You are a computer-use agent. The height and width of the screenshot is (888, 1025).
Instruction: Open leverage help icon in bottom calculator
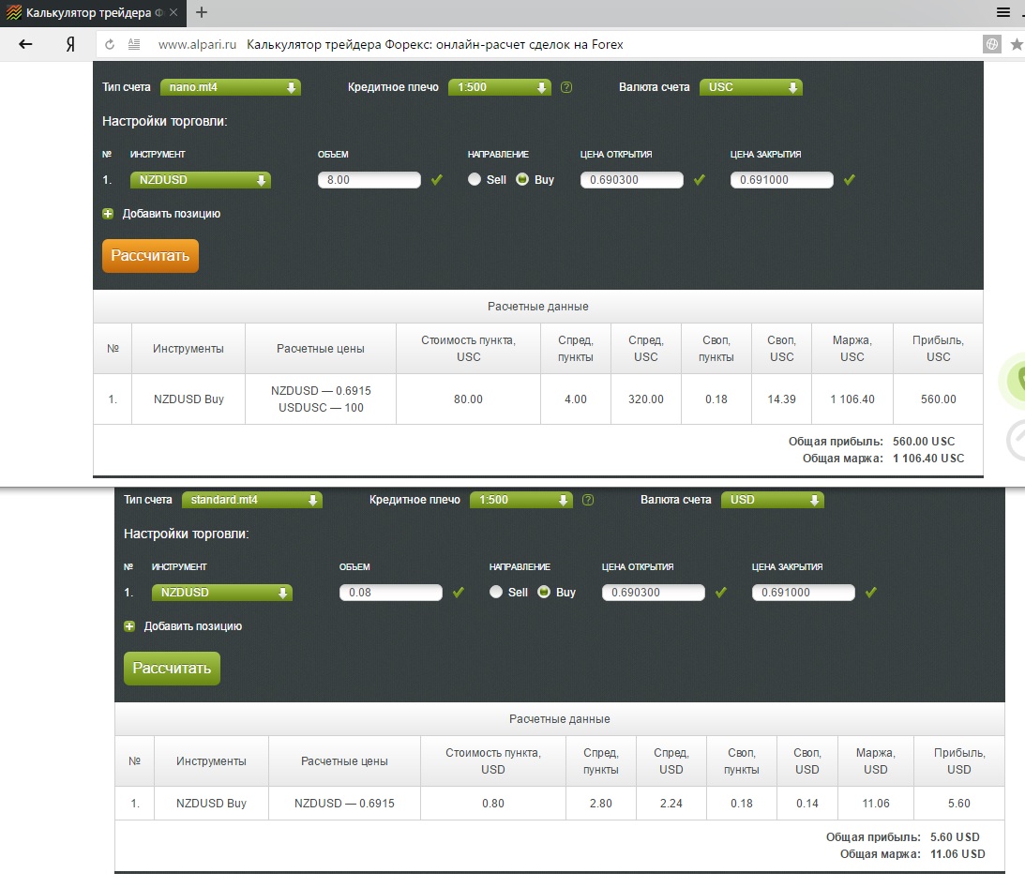588,500
